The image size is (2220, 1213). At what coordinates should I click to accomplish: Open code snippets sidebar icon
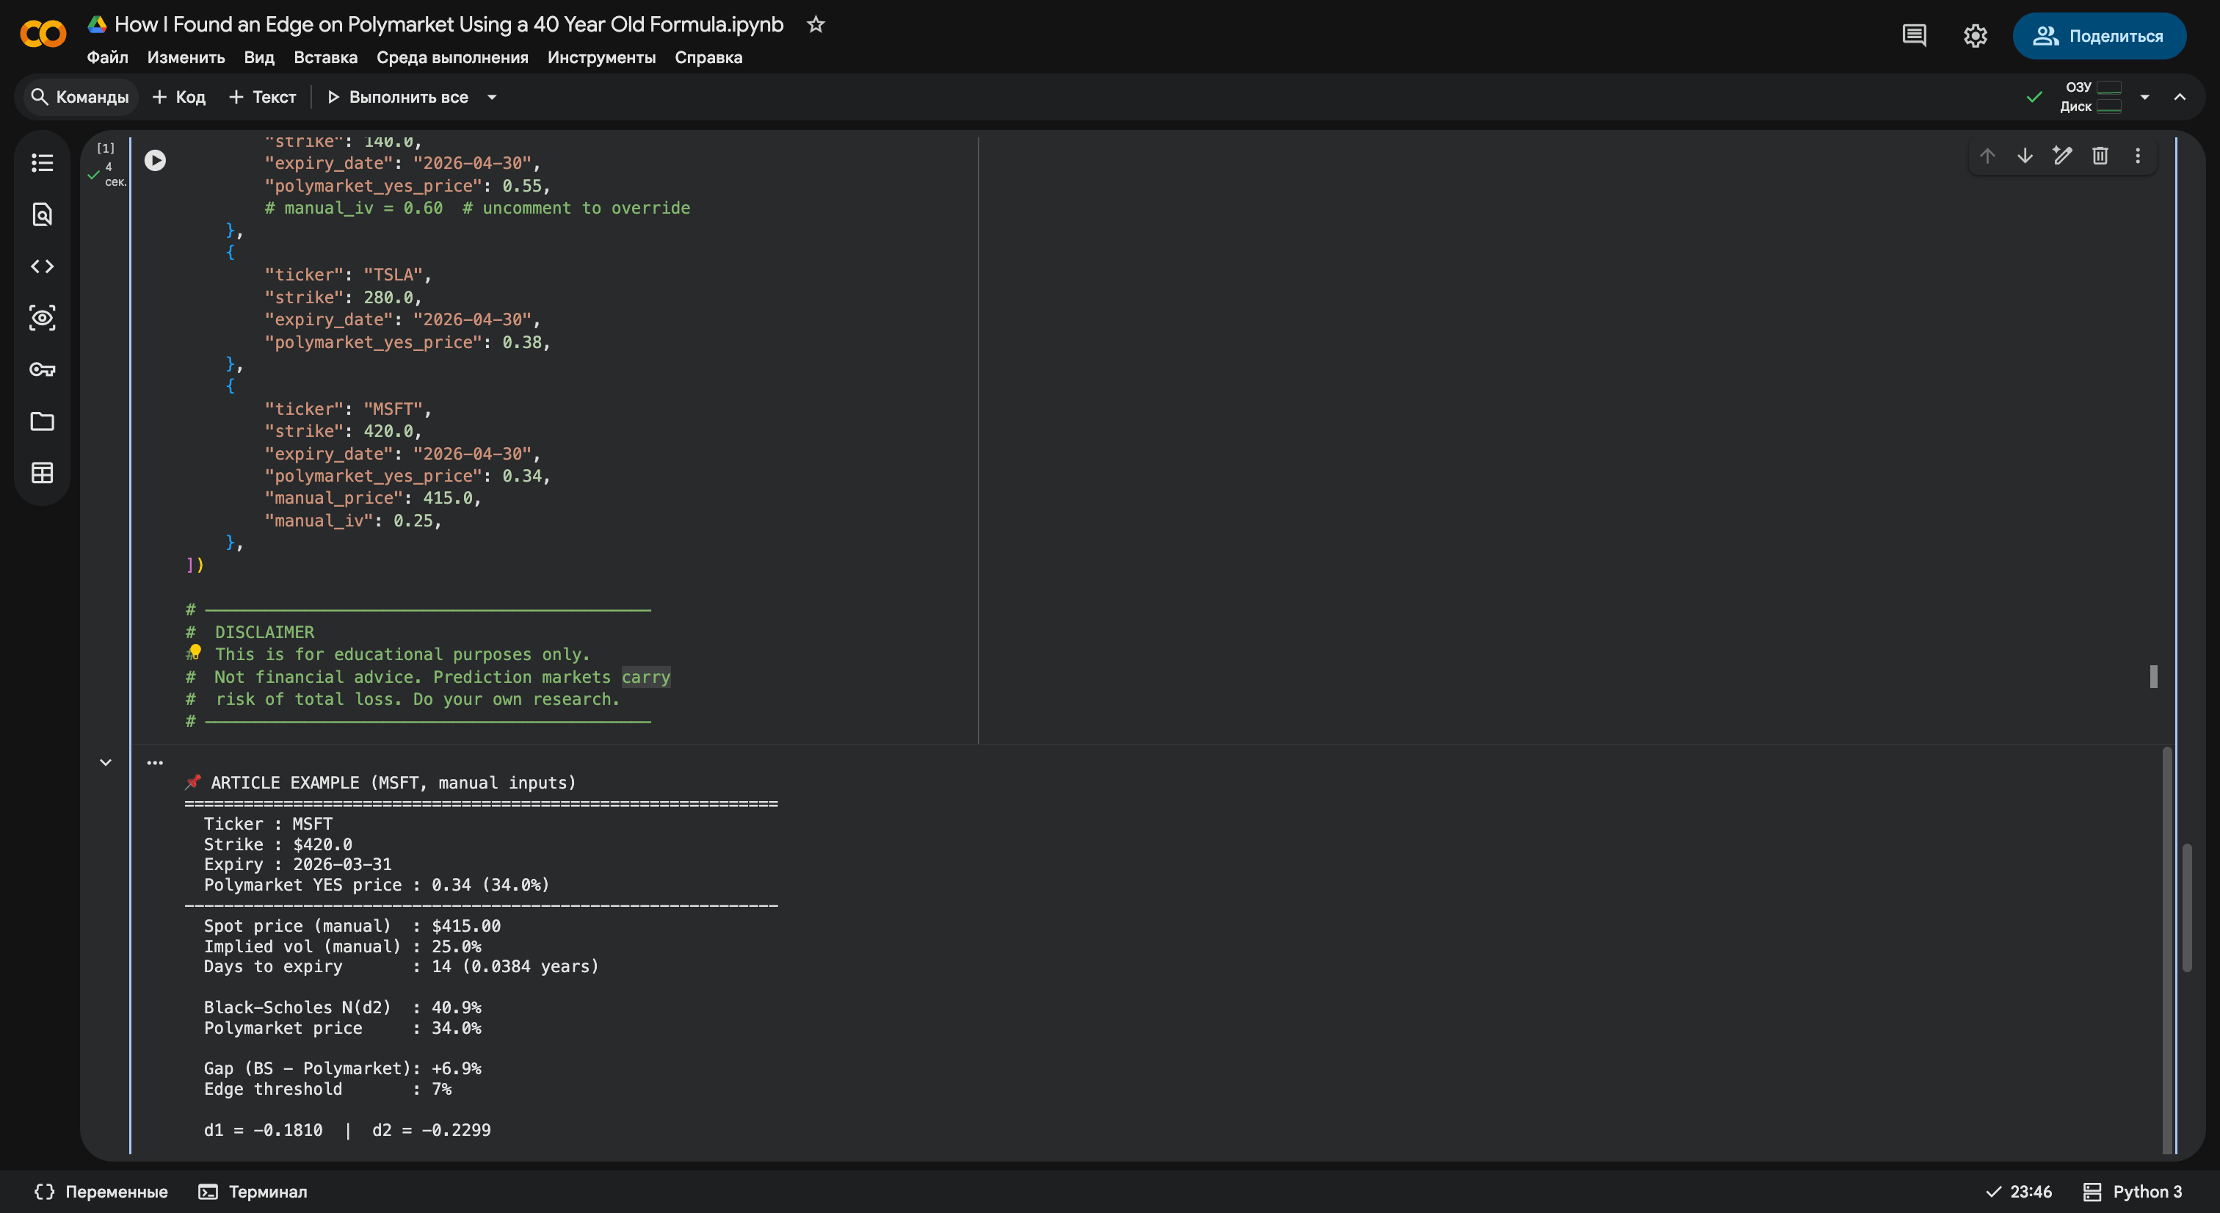point(41,267)
